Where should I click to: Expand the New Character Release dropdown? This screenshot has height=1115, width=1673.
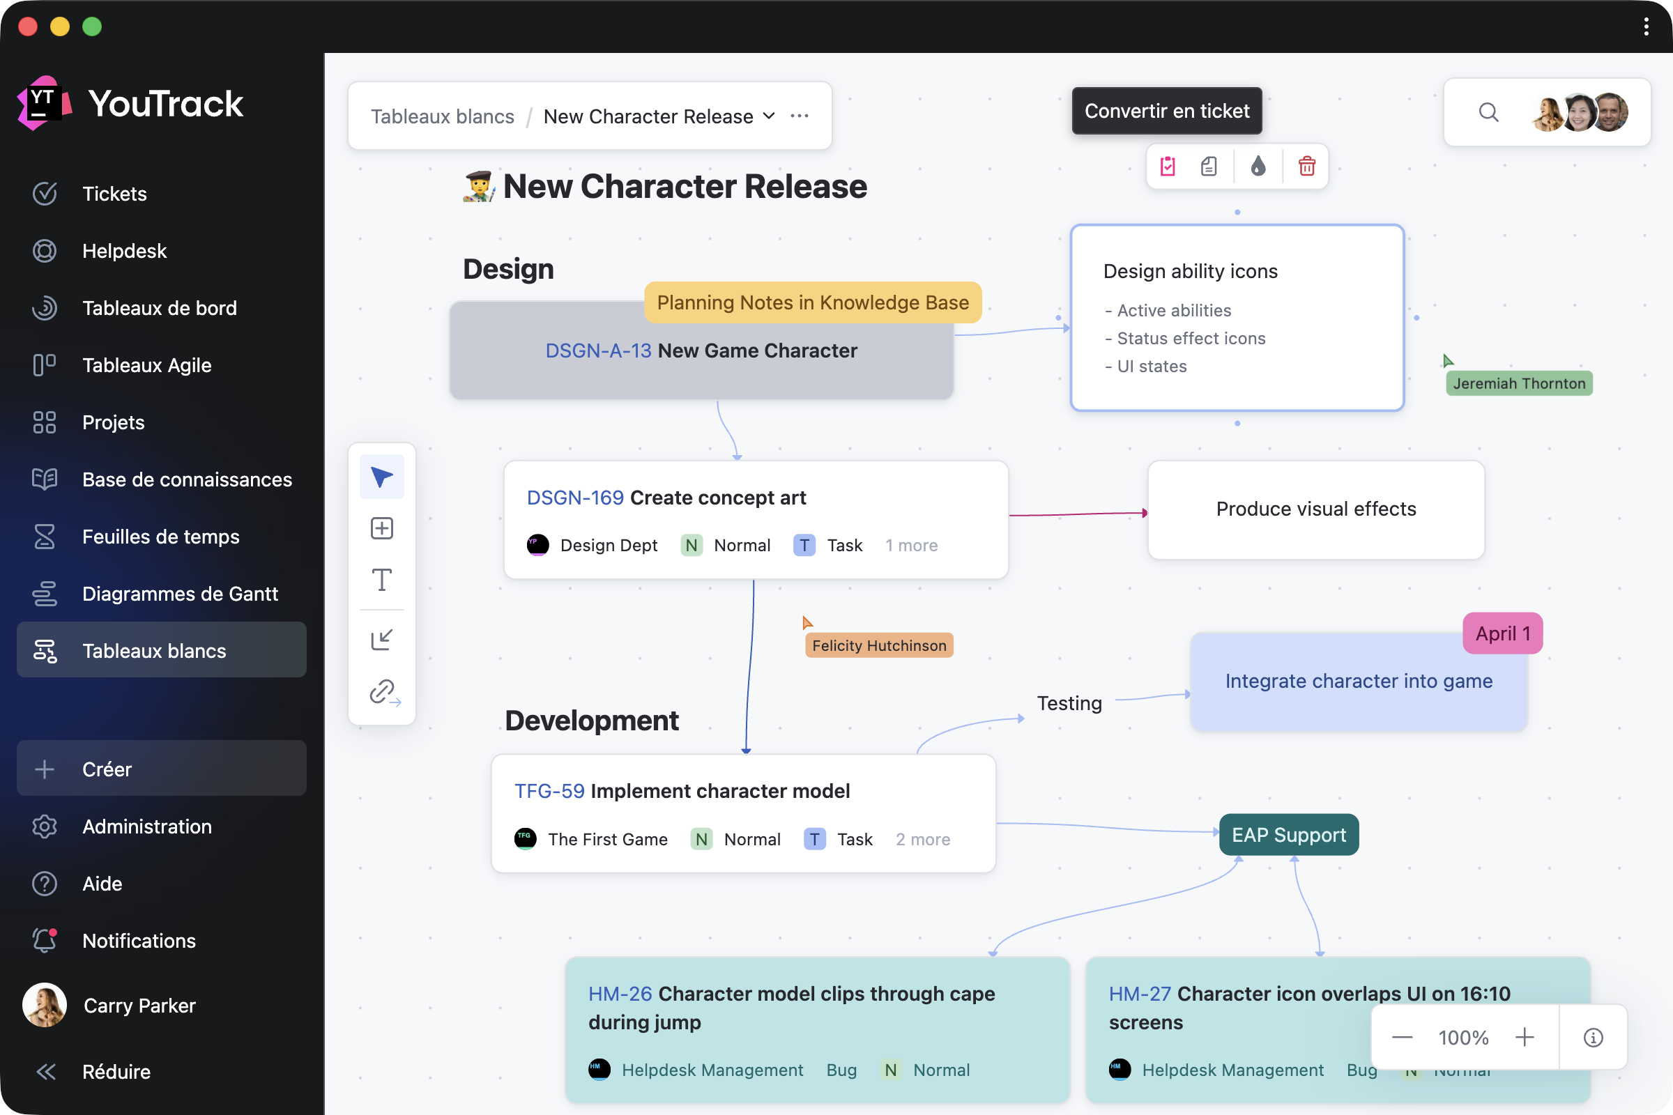point(769,116)
